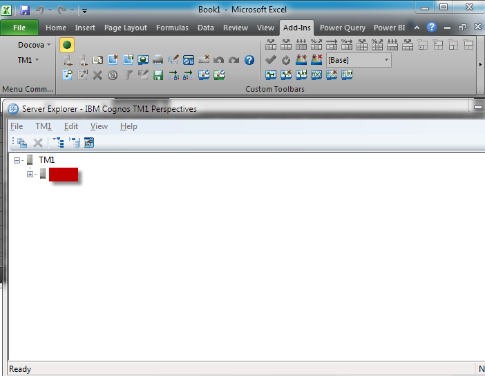This screenshot has width=485, height=376.
Task: Open the Server Explorer File menu
Action: (x=17, y=126)
